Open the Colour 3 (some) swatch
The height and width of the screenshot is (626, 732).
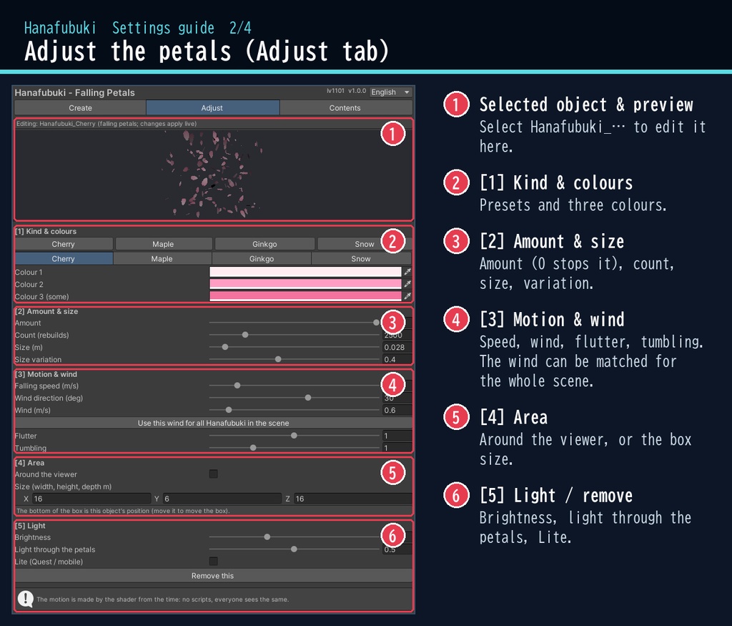pos(305,296)
